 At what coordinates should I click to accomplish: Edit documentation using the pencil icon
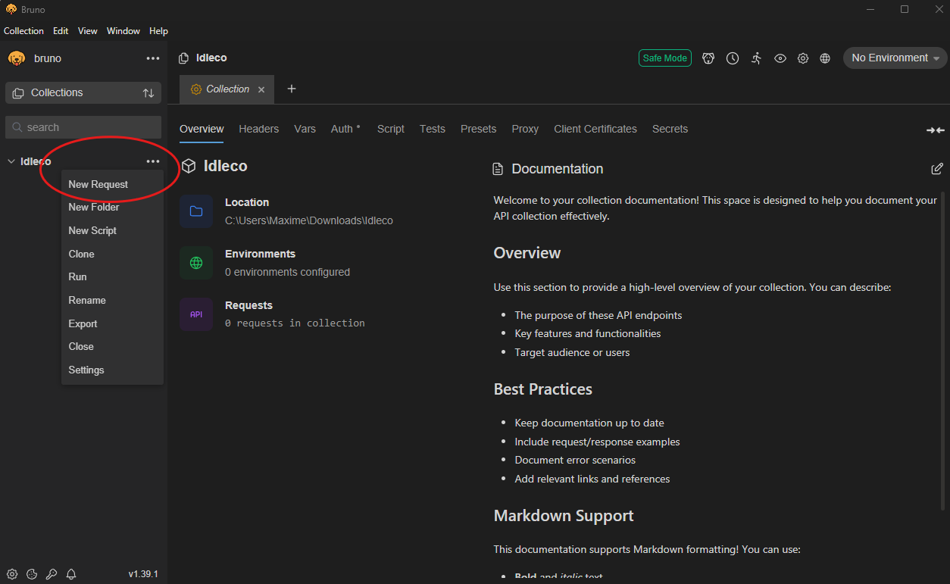[x=937, y=168]
